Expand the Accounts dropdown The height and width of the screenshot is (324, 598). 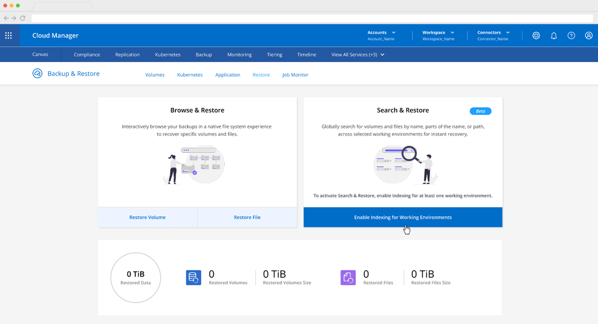(x=382, y=35)
